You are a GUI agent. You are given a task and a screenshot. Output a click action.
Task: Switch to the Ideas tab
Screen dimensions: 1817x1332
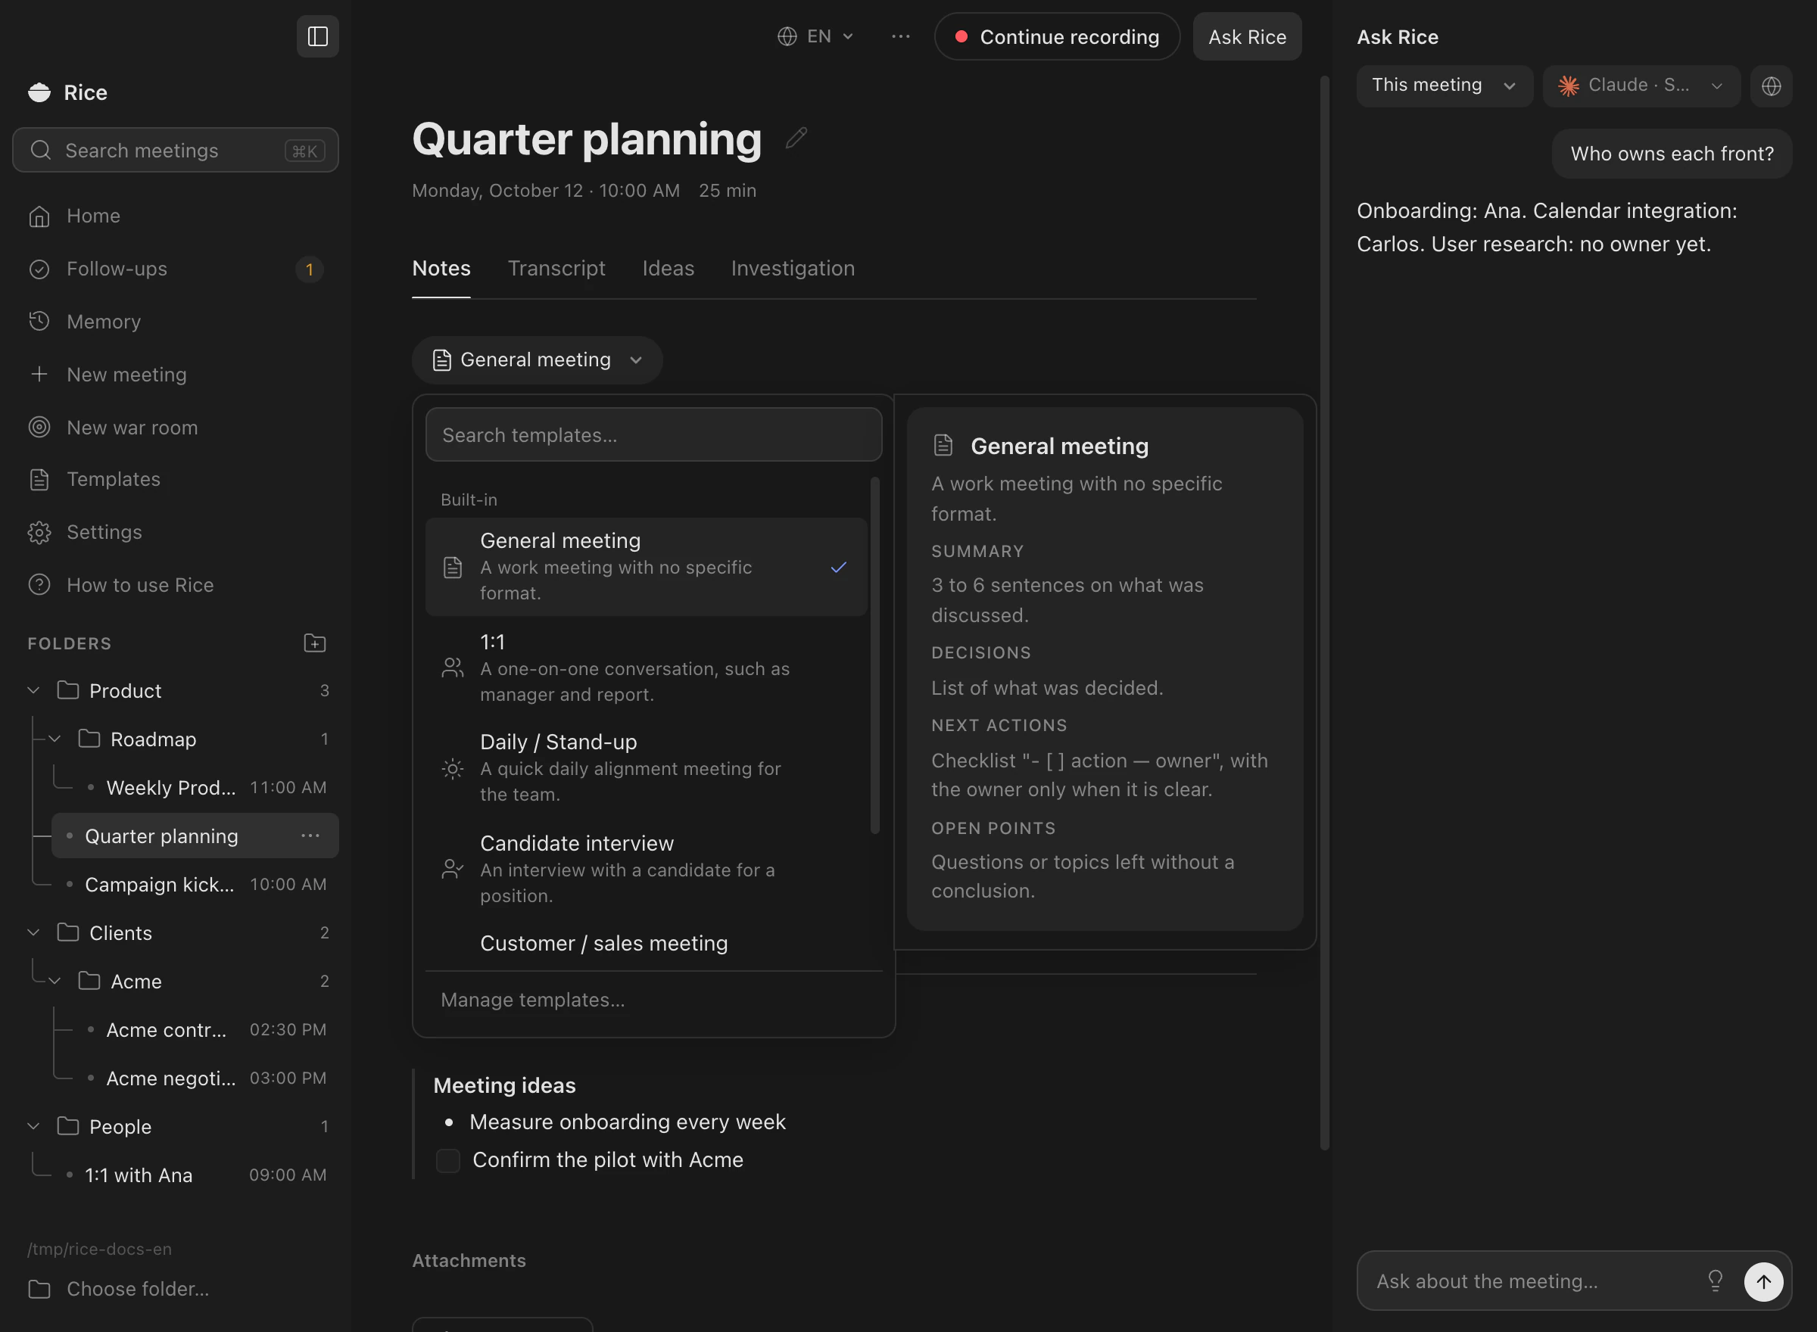pyautogui.click(x=668, y=269)
